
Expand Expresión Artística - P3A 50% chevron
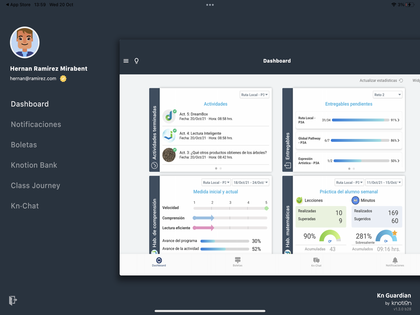(399, 161)
